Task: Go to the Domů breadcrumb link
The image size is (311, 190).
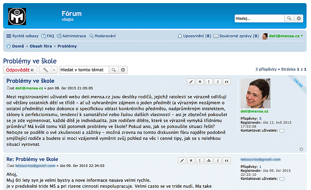Action: pos(17,46)
